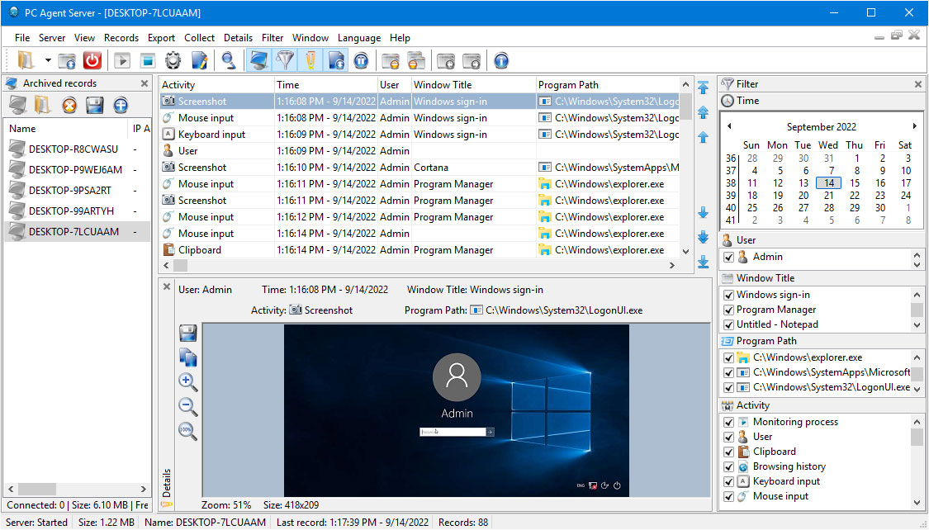The height and width of the screenshot is (530, 929).
Task: Zoom in on the screenshot preview
Action: point(188,381)
